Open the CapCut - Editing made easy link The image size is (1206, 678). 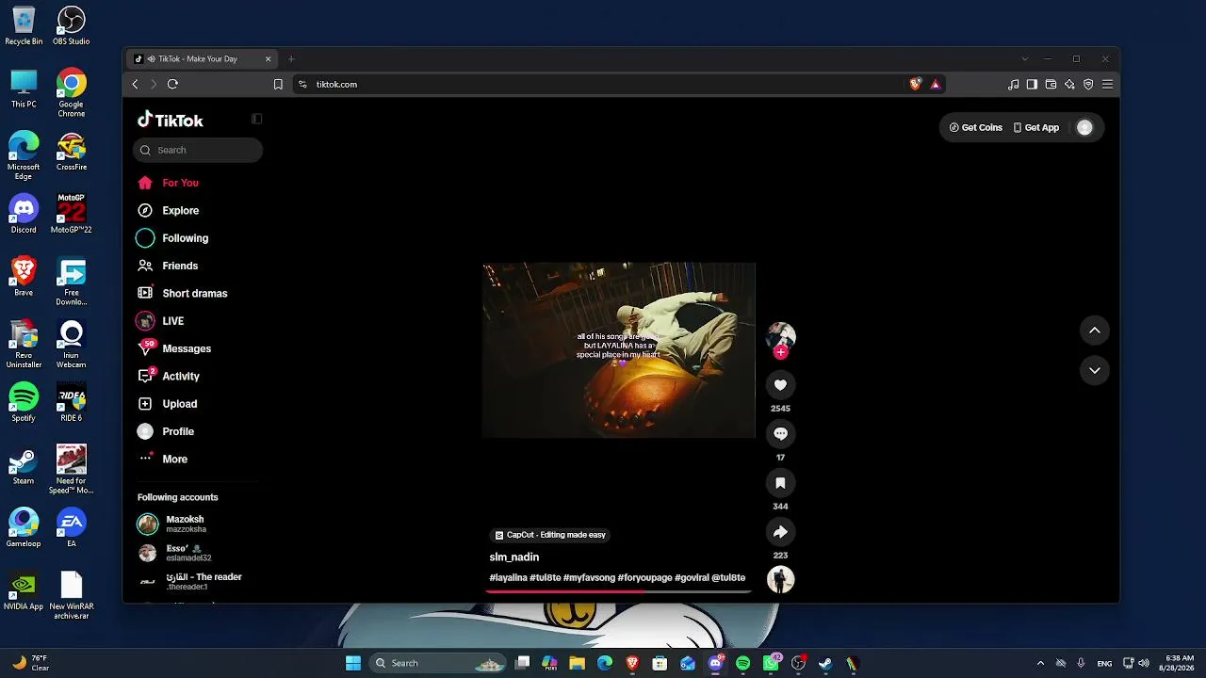pos(550,535)
